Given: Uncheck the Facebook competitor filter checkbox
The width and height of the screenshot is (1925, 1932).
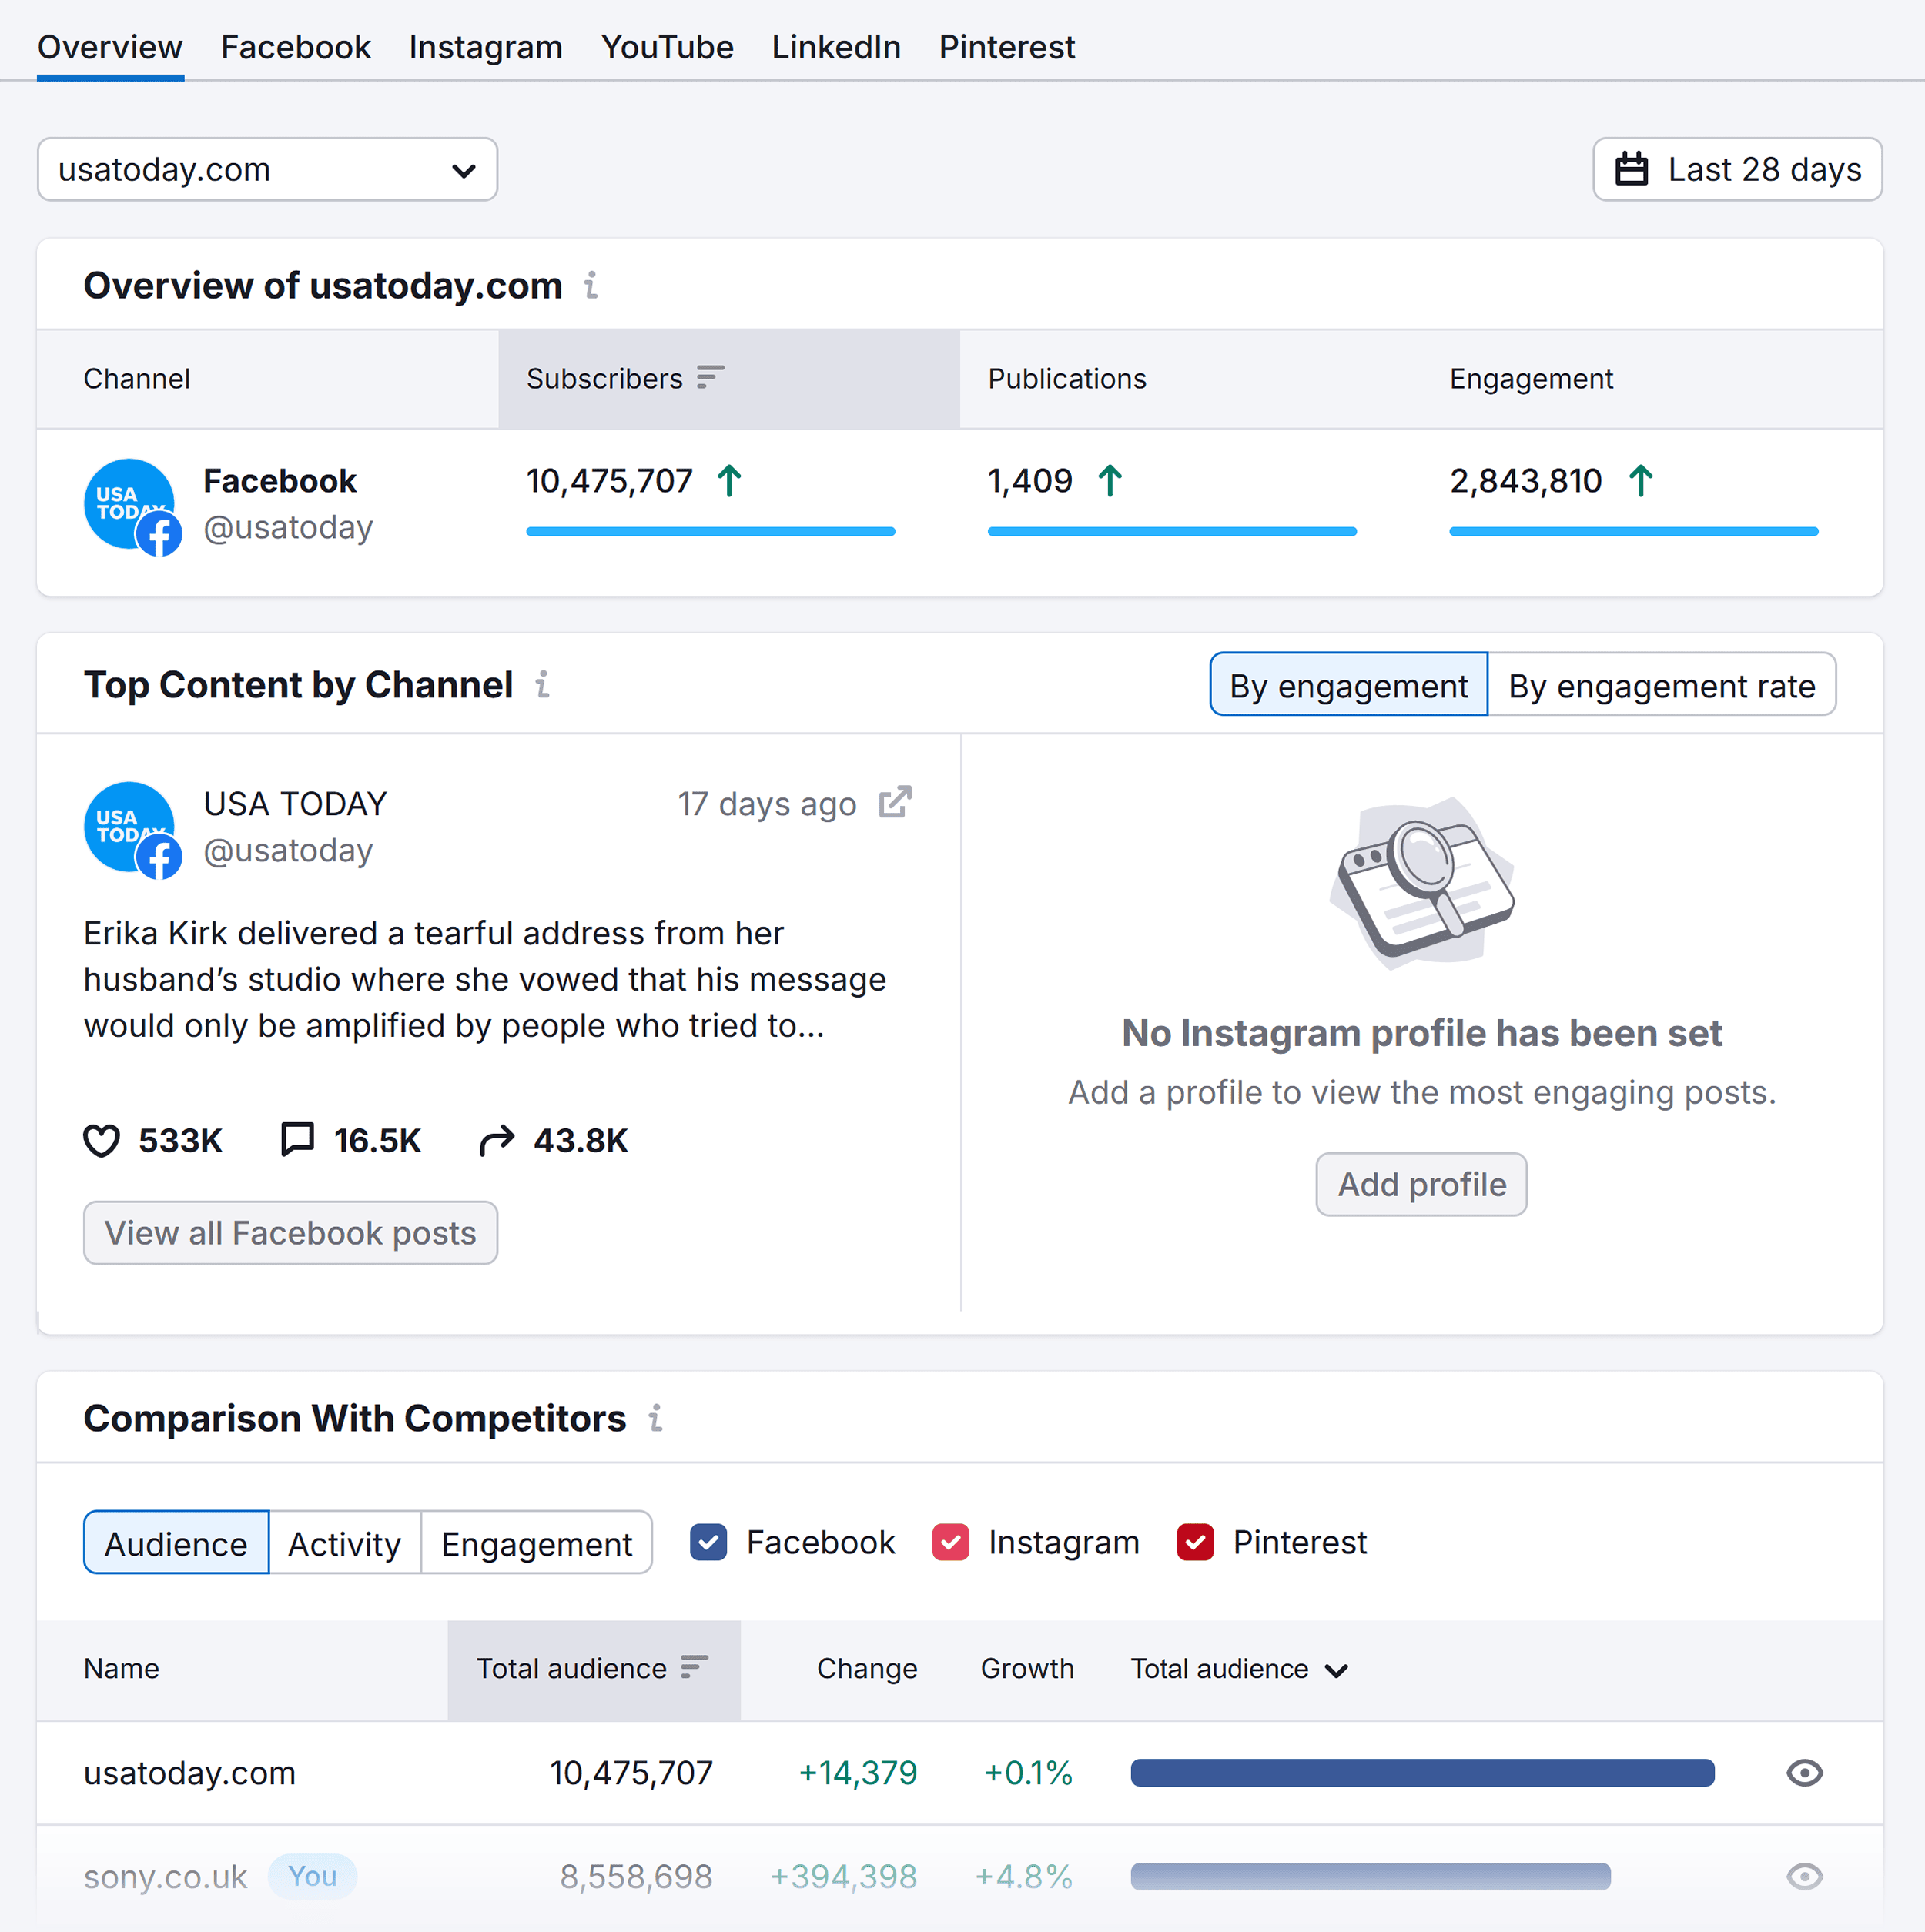Looking at the screenshot, I should tap(708, 1542).
